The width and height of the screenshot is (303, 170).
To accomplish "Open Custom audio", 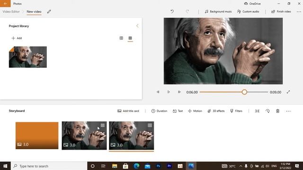I will (248, 11).
